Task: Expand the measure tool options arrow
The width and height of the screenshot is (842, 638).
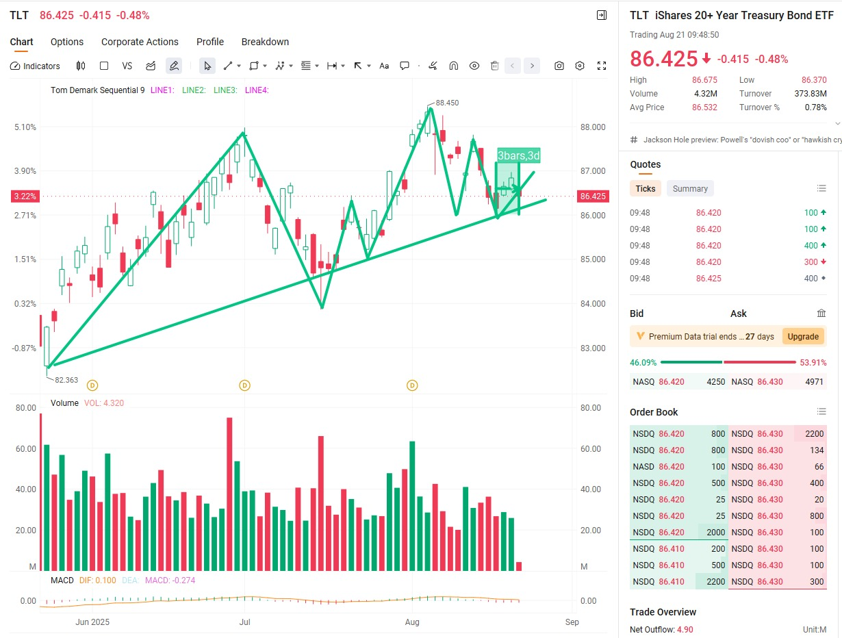Action: 343,66
